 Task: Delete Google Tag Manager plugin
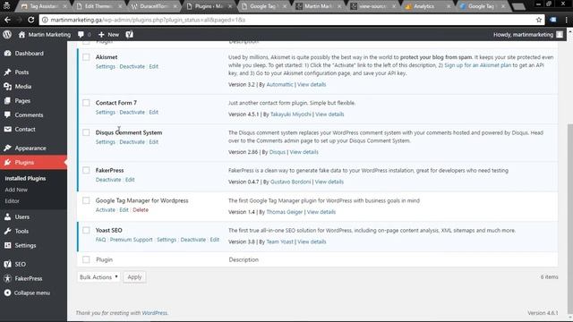point(141,210)
